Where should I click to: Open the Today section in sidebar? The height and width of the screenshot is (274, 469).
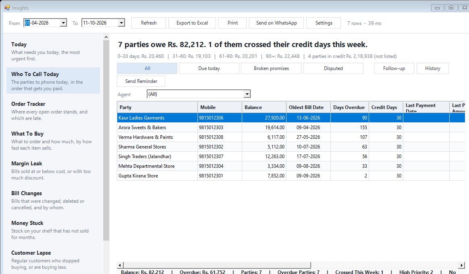53,51
